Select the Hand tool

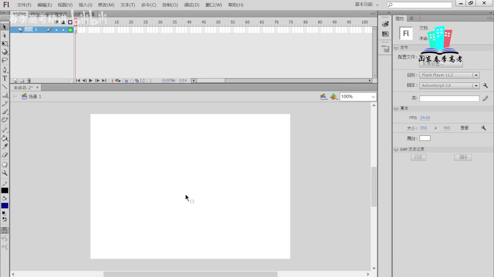(x=5, y=165)
